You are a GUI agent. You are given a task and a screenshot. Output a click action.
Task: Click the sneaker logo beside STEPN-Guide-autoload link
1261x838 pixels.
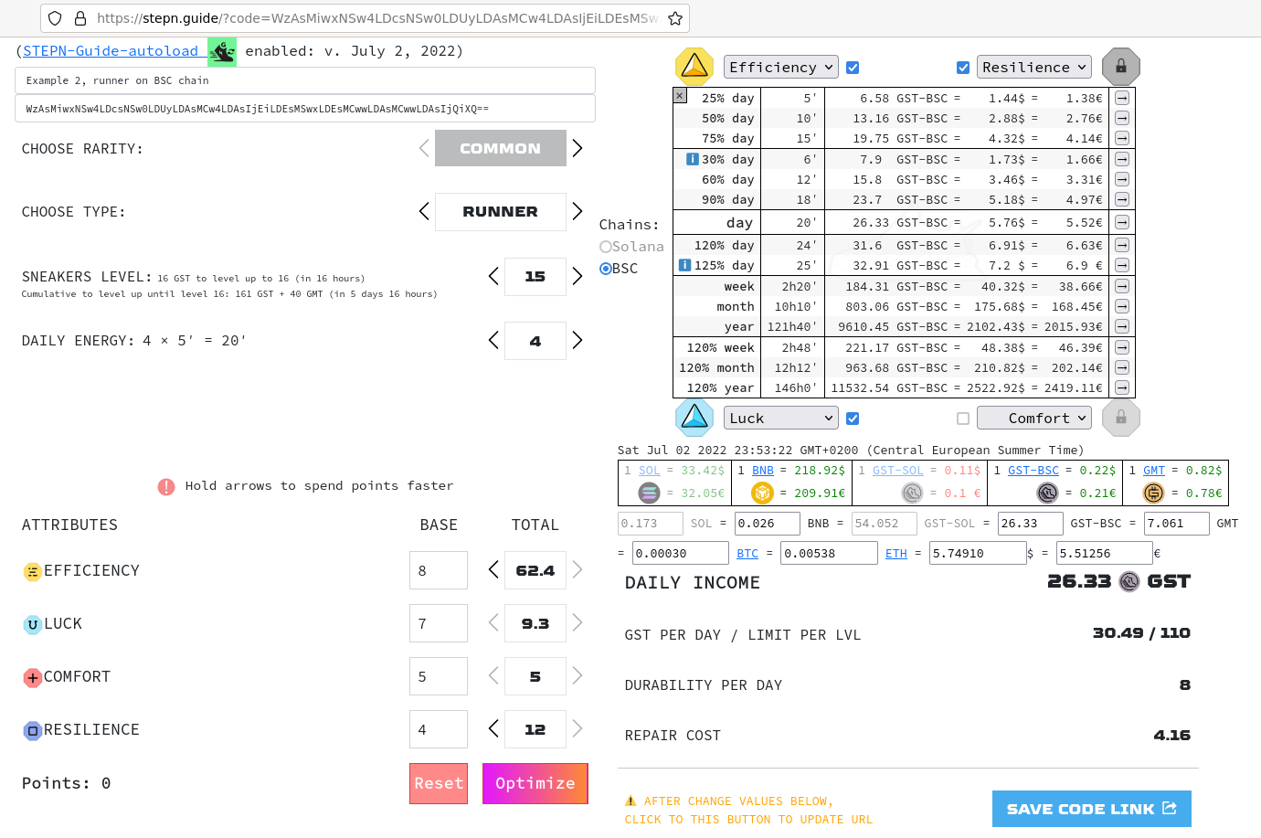point(222,51)
